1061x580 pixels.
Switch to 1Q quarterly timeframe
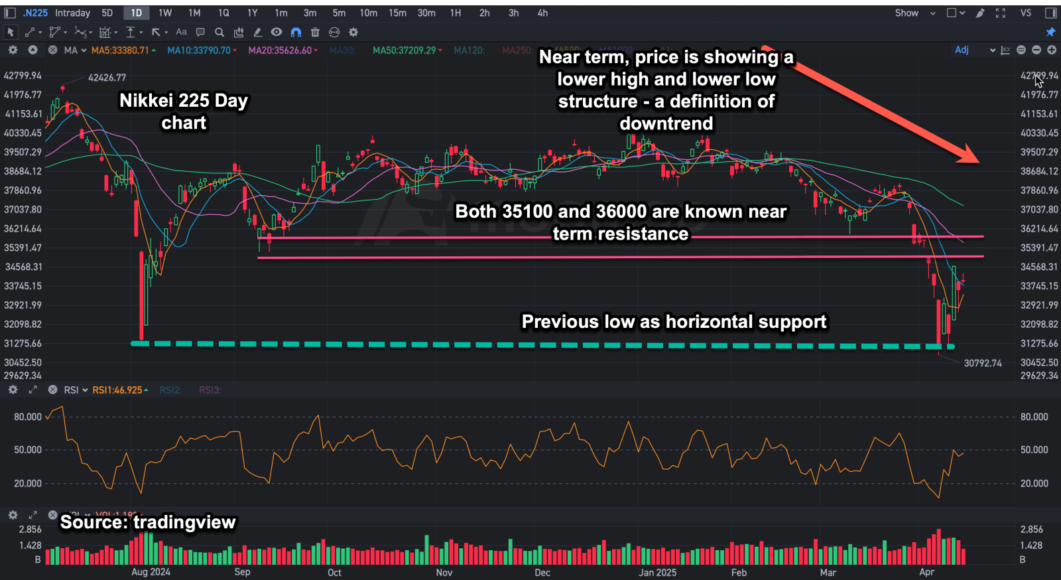[x=223, y=13]
